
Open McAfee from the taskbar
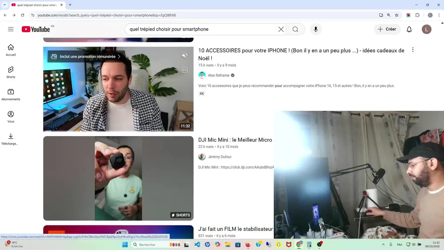click(289, 244)
